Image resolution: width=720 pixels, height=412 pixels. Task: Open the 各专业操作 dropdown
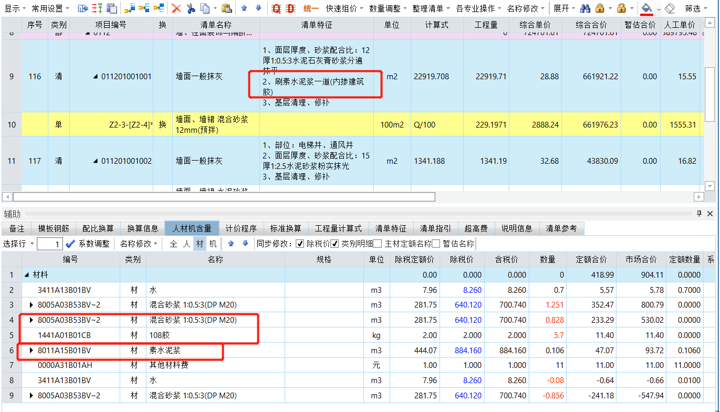(x=478, y=8)
